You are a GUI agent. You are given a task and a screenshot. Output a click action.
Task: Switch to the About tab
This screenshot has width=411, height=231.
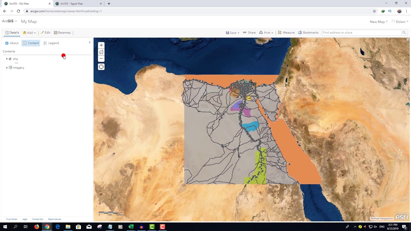[12, 43]
